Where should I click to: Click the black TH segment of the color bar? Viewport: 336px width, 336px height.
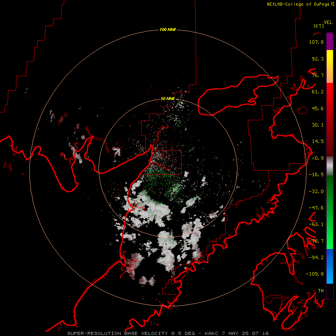tap(330, 291)
